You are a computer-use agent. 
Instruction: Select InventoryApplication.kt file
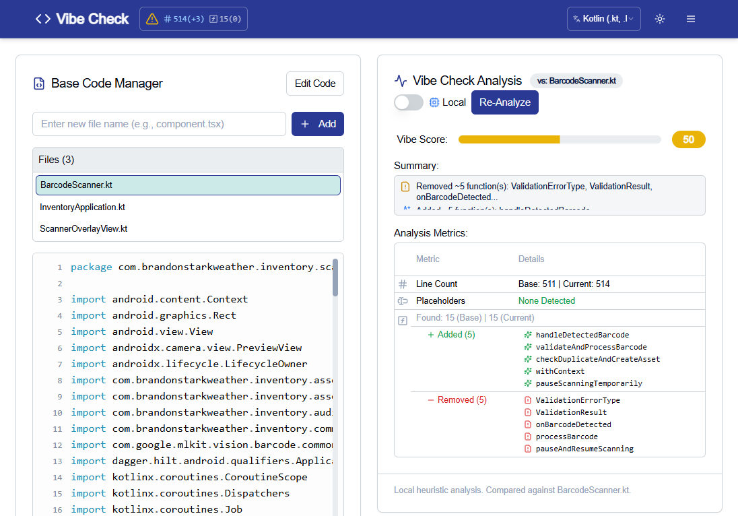click(188, 207)
